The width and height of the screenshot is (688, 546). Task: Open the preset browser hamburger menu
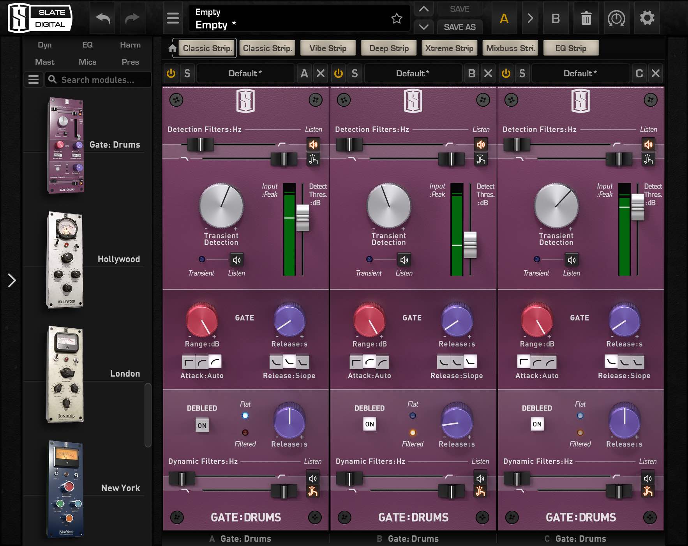[173, 18]
